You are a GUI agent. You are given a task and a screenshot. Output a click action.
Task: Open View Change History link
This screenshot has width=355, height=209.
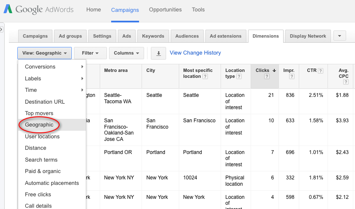195,53
